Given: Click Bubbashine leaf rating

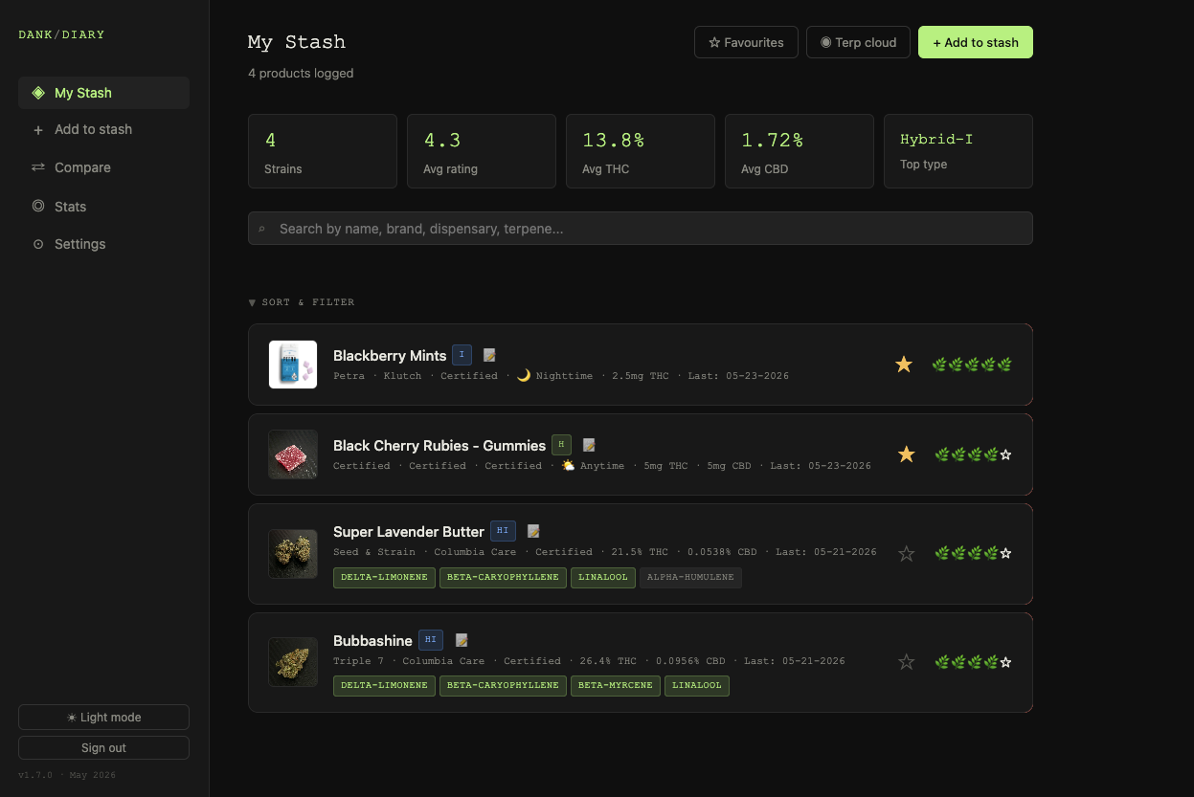Looking at the screenshot, I should pyautogui.click(x=973, y=662).
